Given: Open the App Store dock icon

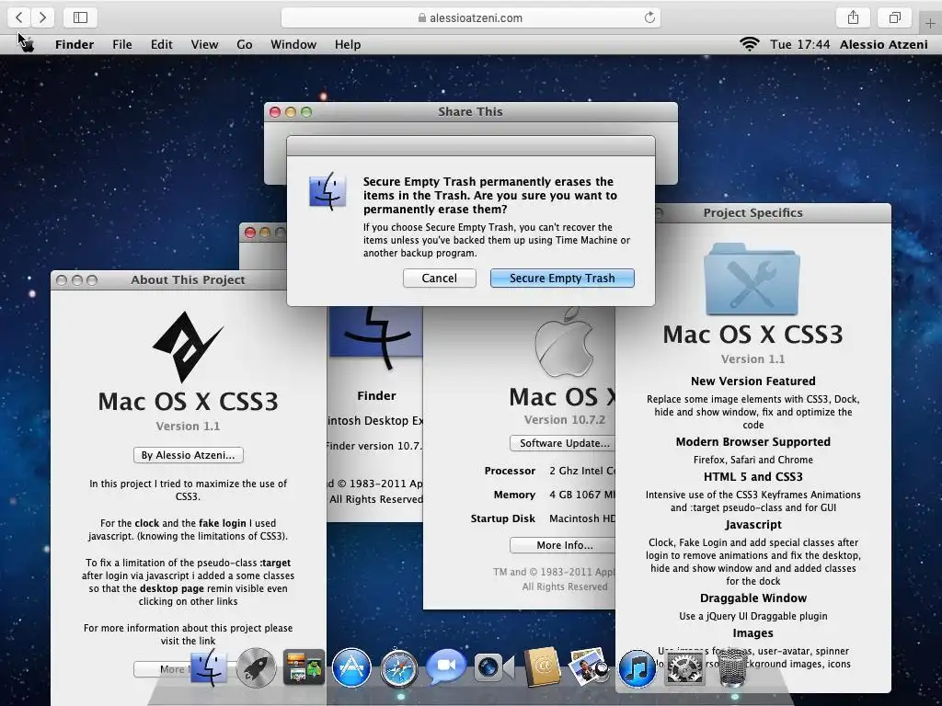Looking at the screenshot, I should point(351,667).
